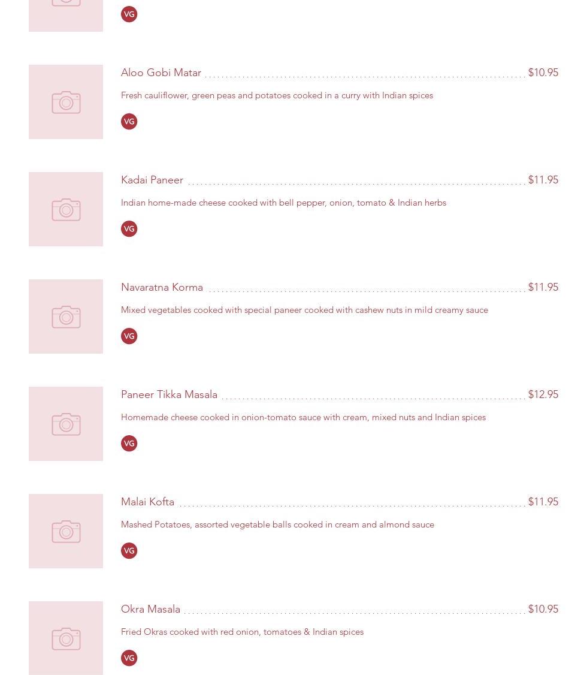The image size is (578, 675).
Task: Click the VG badge under Okra Masala
Action: pyautogui.click(x=129, y=658)
